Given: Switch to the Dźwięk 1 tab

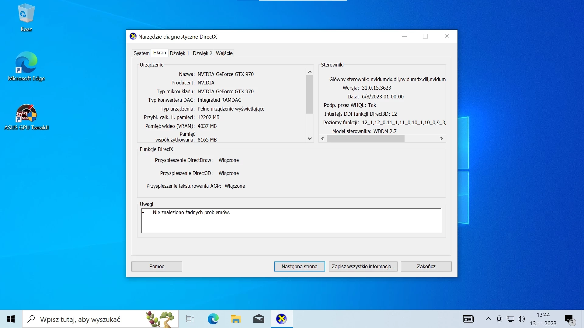Looking at the screenshot, I should (x=179, y=53).
